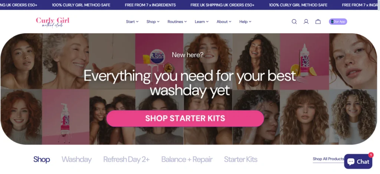Expand the Start menu dropdown
The image size is (380, 174).
132,22
